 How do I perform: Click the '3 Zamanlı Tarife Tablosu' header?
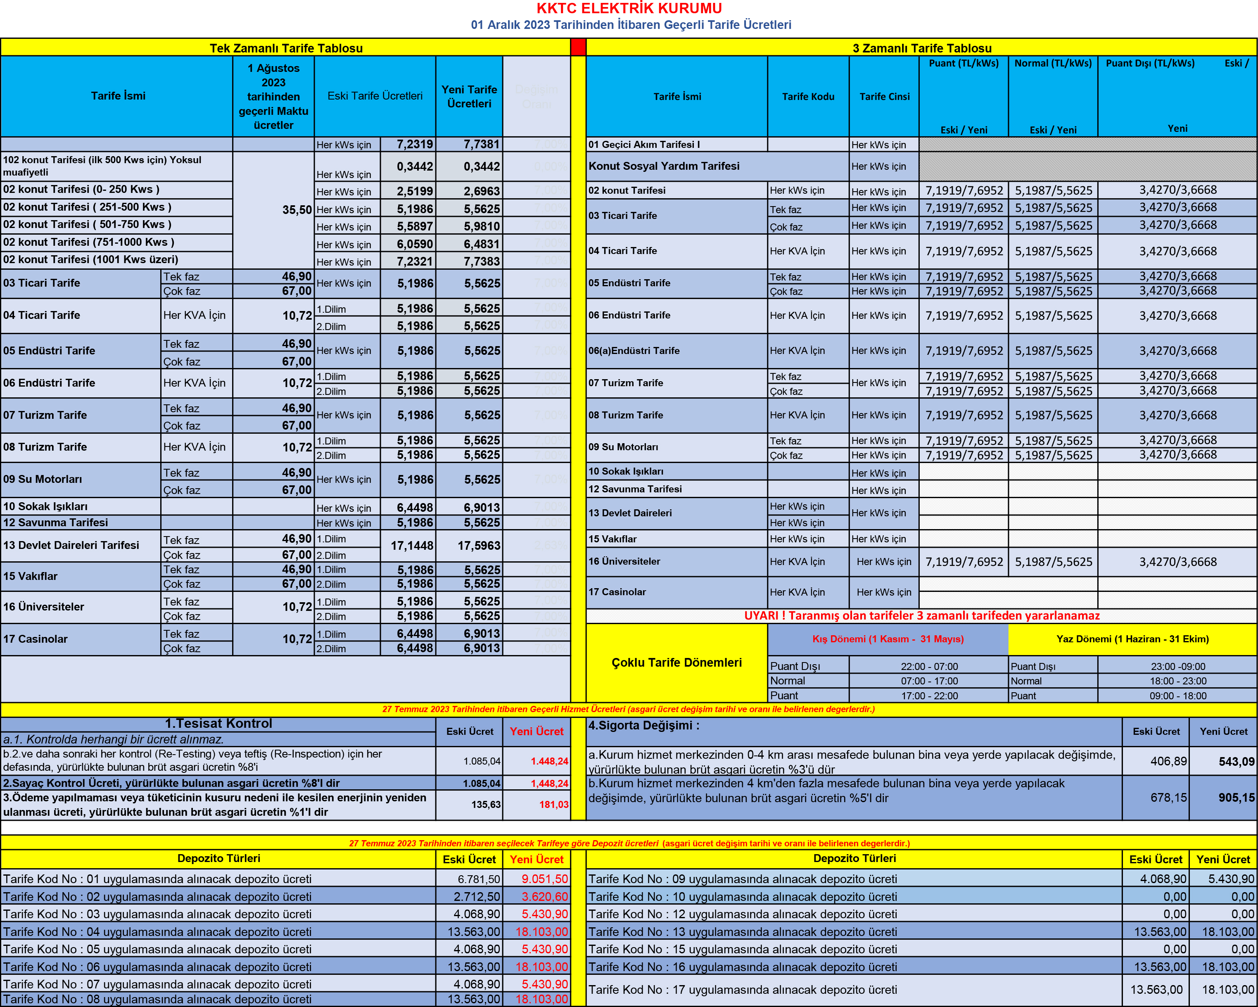click(x=922, y=48)
